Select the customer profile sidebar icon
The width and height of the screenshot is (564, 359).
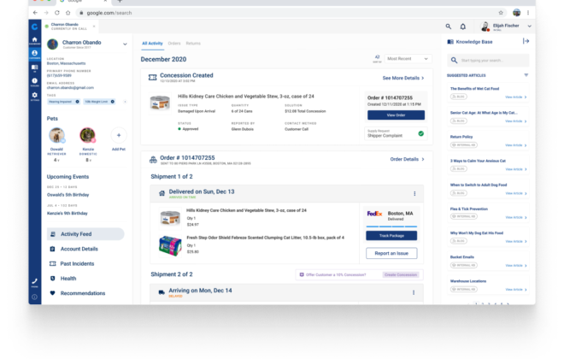[x=34, y=54]
